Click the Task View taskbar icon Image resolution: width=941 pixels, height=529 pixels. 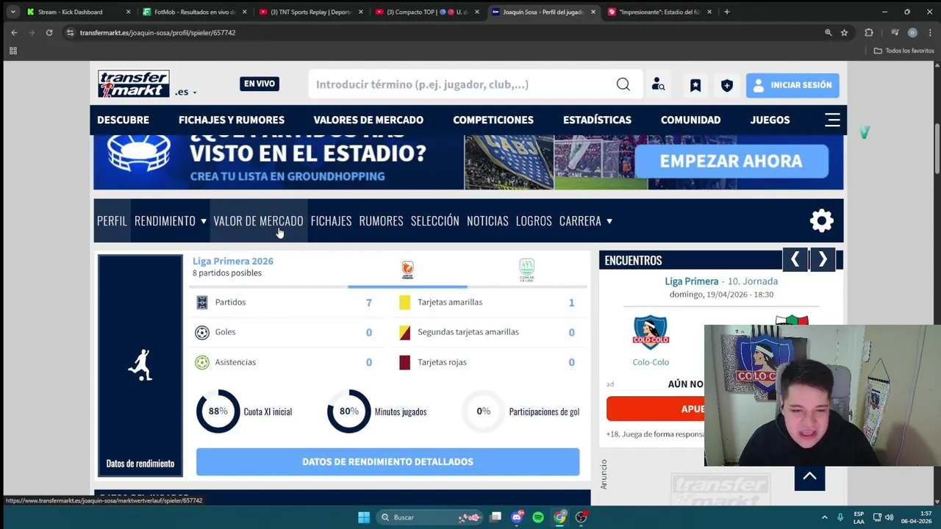pyautogui.click(x=495, y=517)
